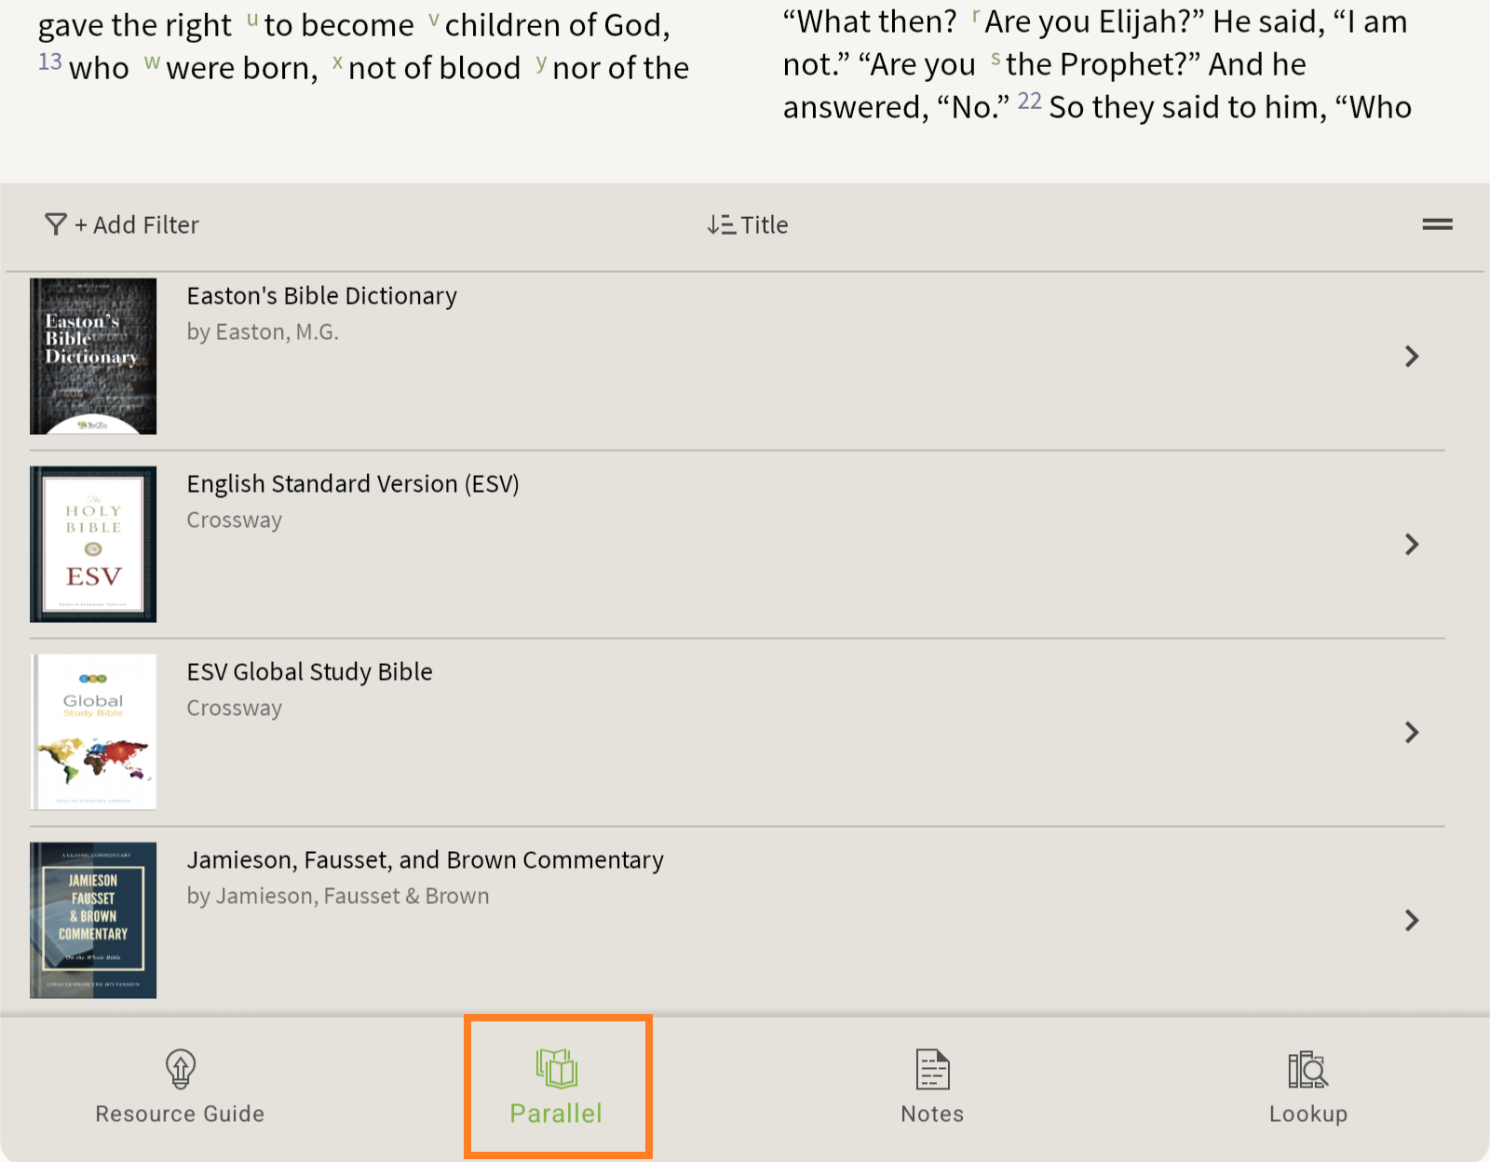Tap the sort arrows icon beside Title
Screen dimensions: 1490x1162
coord(720,224)
